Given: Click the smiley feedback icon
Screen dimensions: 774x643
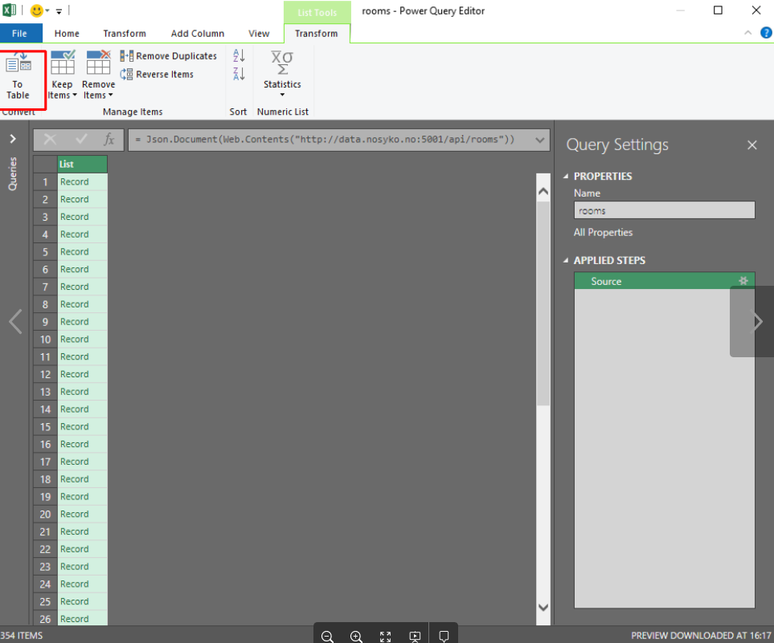Looking at the screenshot, I should (x=37, y=11).
